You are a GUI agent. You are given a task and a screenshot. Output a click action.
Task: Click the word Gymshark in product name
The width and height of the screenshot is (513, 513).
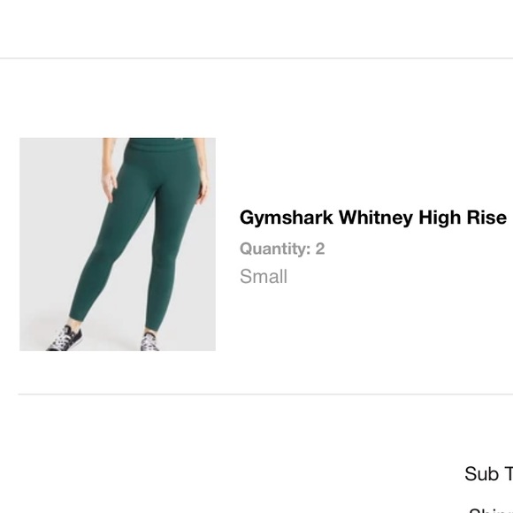pyautogui.click(x=287, y=218)
